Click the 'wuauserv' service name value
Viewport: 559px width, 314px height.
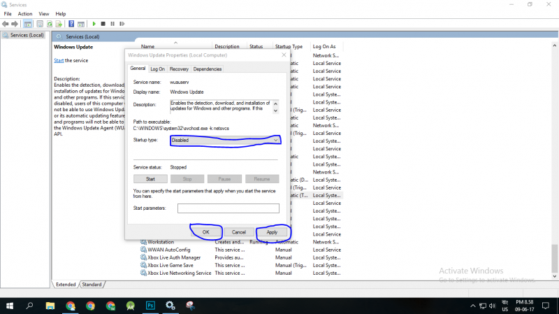pyautogui.click(x=180, y=82)
